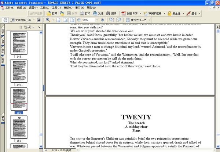Viewport: 220px width, 152px height.
Task: Click the thumbnail panel scroll down arrow
Action: coord(41,147)
